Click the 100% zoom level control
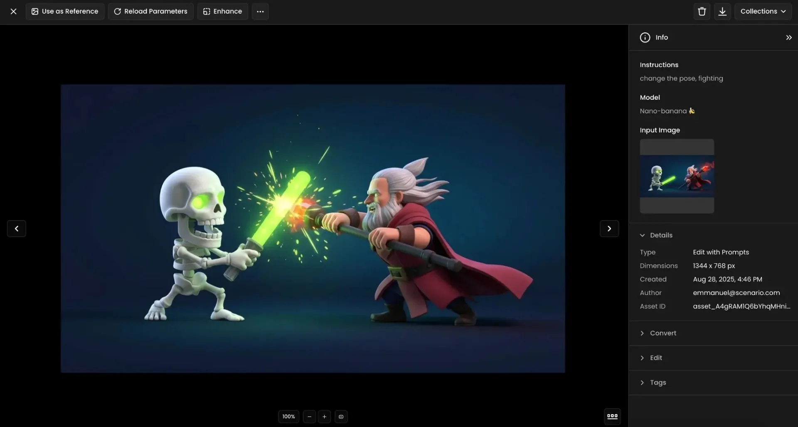The height and width of the screenshot is (427, 798). (x=288, y=417)
